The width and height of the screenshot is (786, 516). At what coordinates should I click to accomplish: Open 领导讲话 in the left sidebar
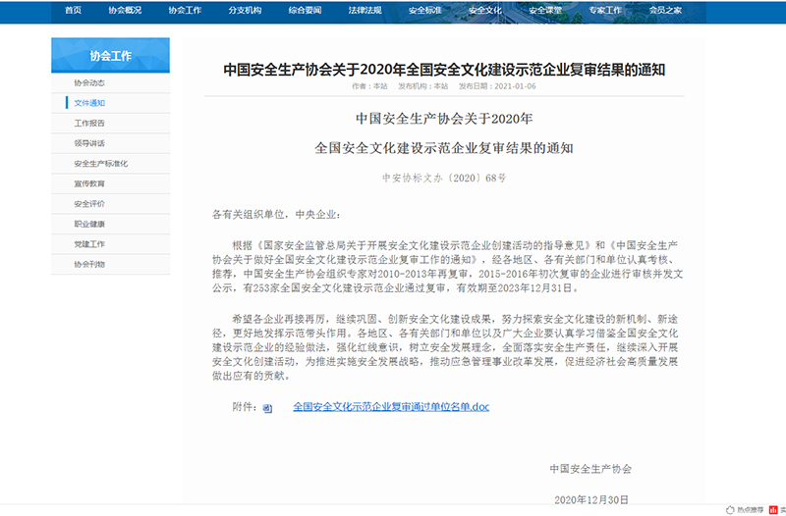pyautogui.click(x=88, y=143)
